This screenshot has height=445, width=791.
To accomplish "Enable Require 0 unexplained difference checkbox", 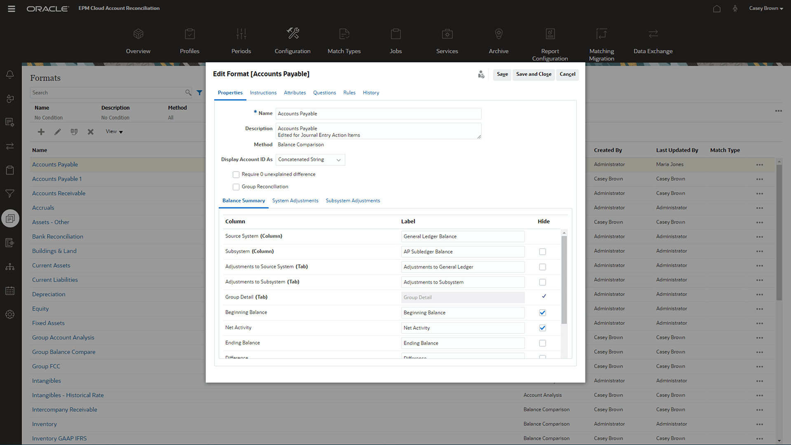I will (236, 175).
